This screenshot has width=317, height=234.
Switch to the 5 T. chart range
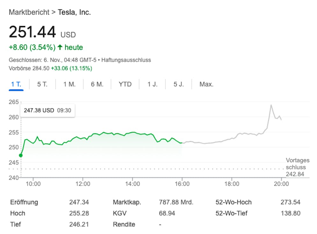[42, 84]
